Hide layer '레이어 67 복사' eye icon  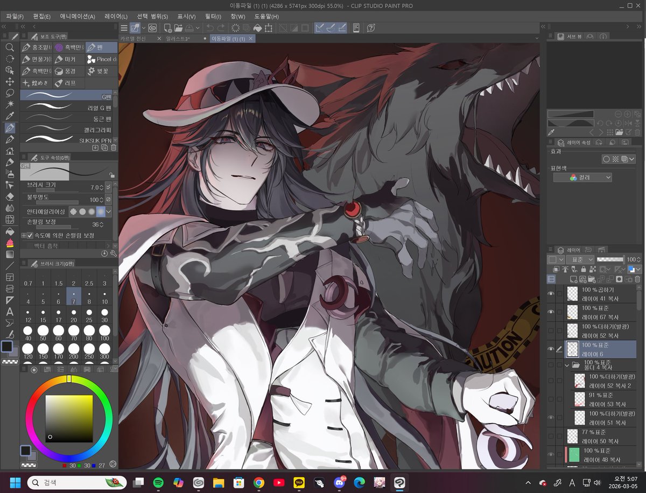tap(551, 312)
